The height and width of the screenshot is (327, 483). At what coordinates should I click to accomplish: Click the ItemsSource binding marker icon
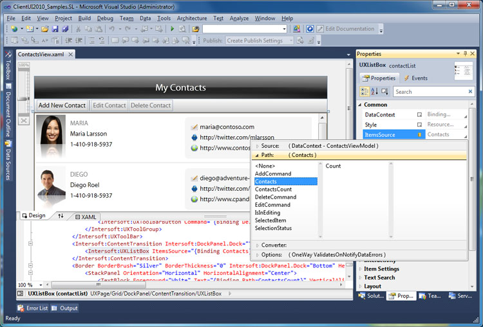419,135
